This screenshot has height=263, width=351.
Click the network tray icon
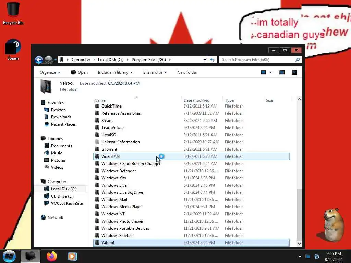click(x=308, y=256)
